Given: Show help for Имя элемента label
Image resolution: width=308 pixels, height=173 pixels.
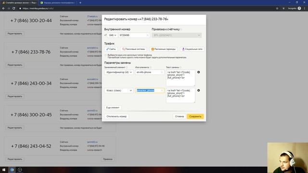Looking at the screenshot, I should tap(151, 67).
